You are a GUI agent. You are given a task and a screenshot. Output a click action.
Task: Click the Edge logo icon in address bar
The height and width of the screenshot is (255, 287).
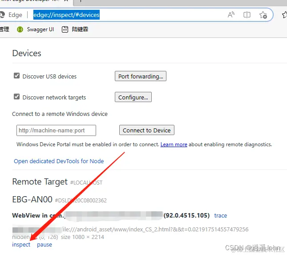(x=2, y=15)
